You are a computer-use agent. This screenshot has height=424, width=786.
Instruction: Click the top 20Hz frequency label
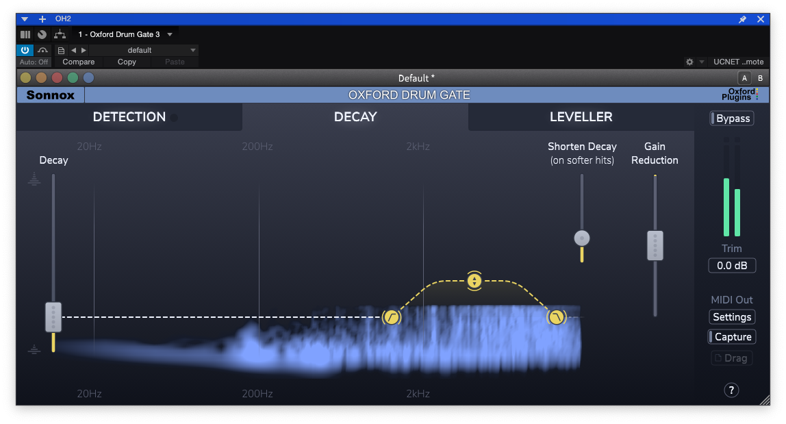click(x=89, y=147)
